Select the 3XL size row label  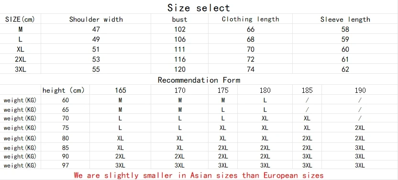coord(20,69)
